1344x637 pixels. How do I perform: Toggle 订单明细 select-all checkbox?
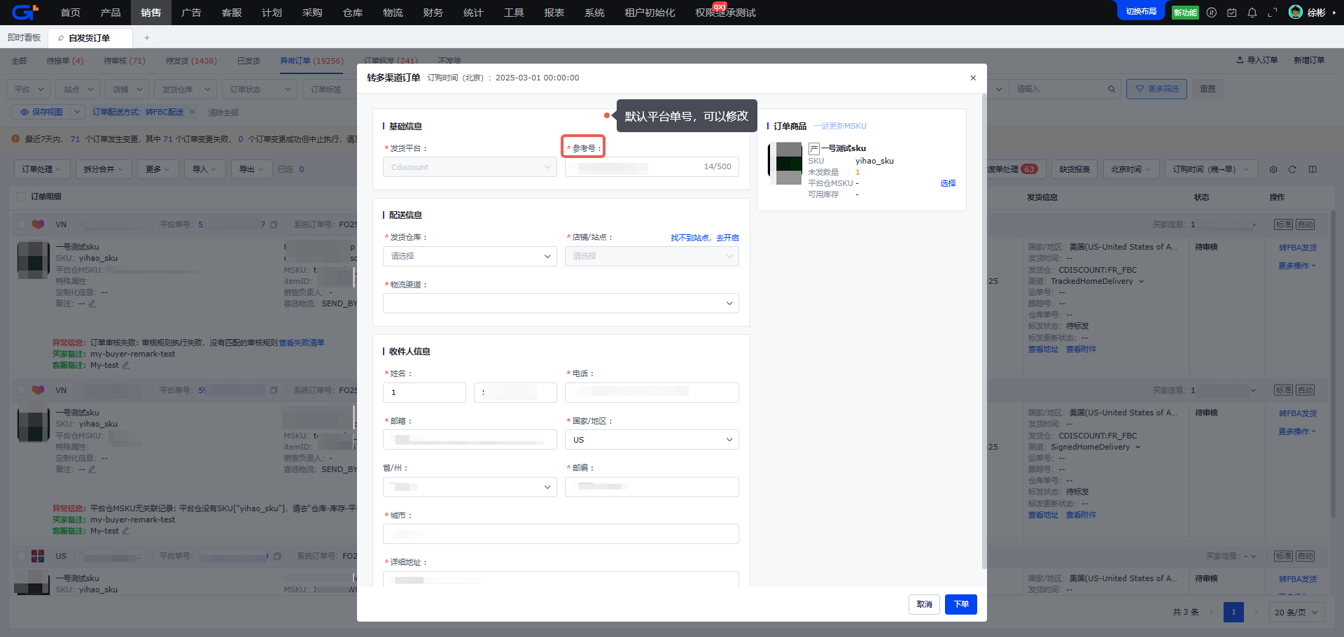click(x=22, y=196)
